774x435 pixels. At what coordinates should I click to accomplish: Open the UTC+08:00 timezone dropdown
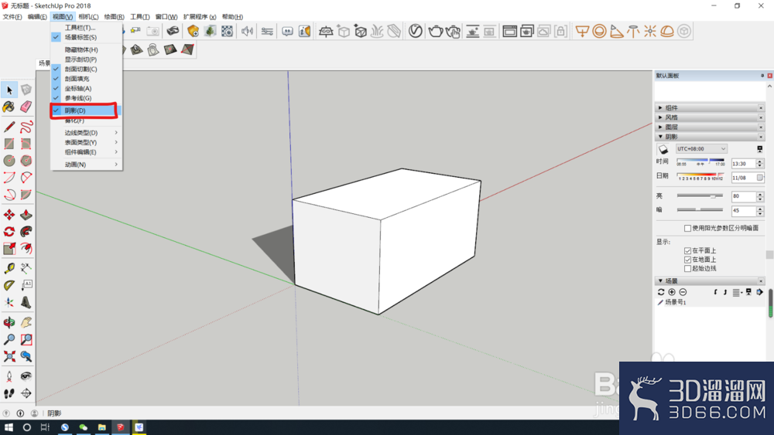pyautogui.click(x=701, y=149)
